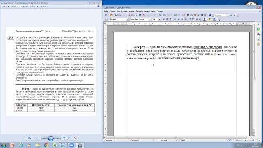Image resolution: width=263 pixels, height=148 pixels.
Task: Click the Print icon in Writer toolbar
Action: click(132, 15)
